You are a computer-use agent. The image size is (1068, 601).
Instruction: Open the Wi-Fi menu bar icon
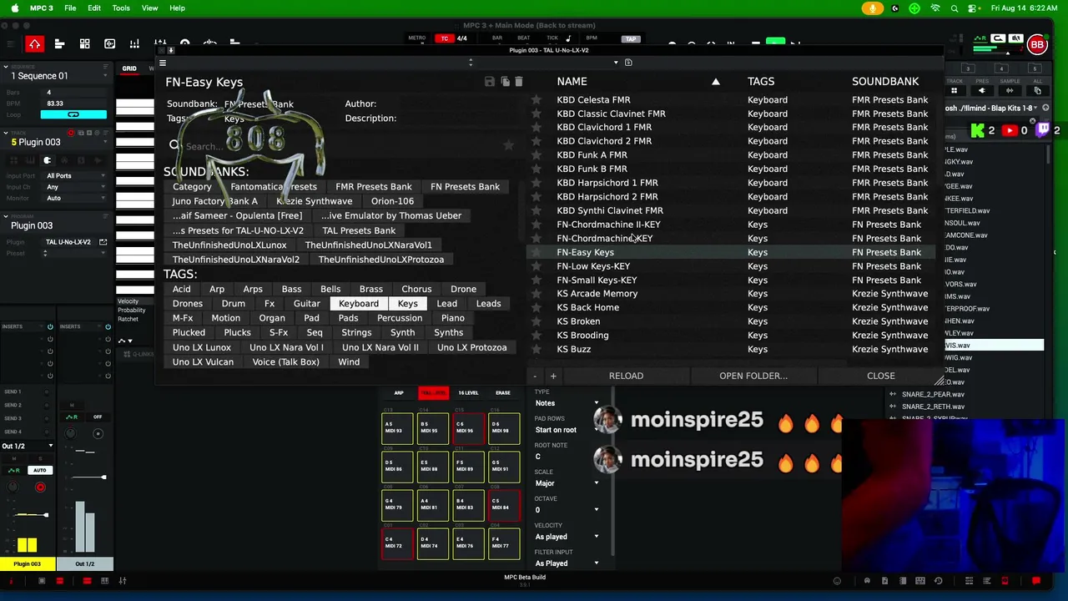(x=935, y=8)
